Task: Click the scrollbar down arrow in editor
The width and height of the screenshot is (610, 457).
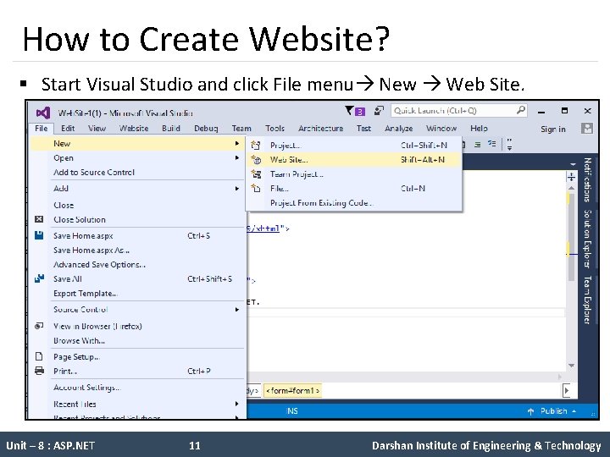Action: coord(571,366)
